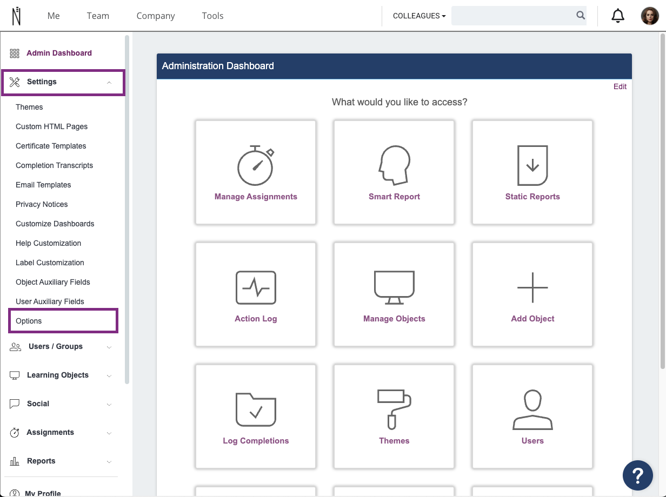Viewport: 666px width, 497px height.
Task: Click the search magnifier icon
Action: point(581,16)
